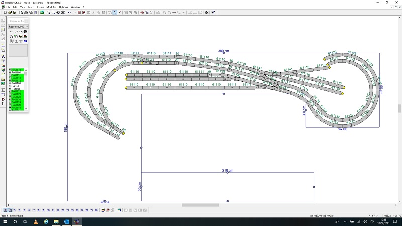Image resolution: width=402 pixels, height=226 pixels.
Task: Select the text tool letter A icon
Action: coord(3,56)
